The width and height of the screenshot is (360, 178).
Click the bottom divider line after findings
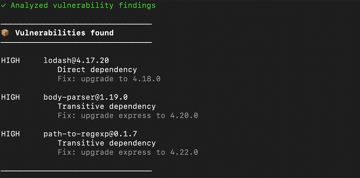tap(76, 171)
